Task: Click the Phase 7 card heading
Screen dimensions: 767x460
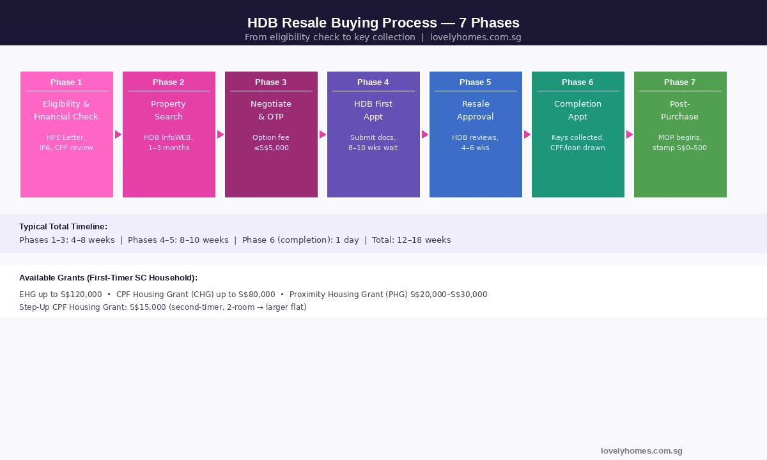Action: (x=680, y=82)
